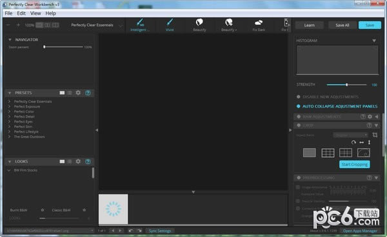This screenshot has width=387, height=237.
Task: Expand Perfectly Clear Essentials preset group
Action: tap(9, 101)
